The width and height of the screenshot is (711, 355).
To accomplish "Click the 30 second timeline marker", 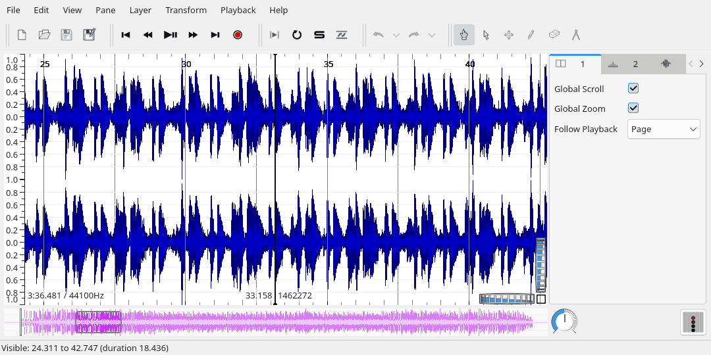I will 186,64.
